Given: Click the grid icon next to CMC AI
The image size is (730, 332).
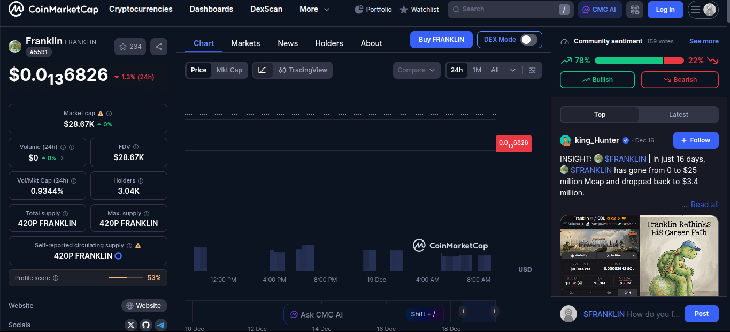Looking at the screenshot, I should coord(635,10).
